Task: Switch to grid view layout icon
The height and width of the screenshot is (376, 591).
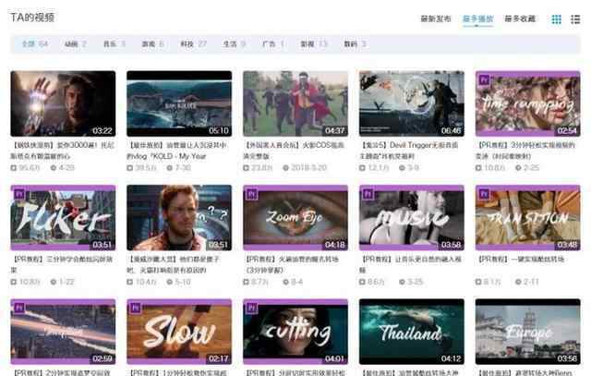Action: pos(556,19)
